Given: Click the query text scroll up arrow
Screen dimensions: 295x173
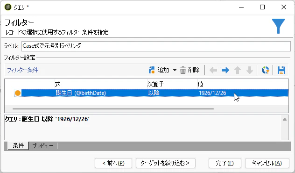Looking at the screenshot, I should 285,119.
